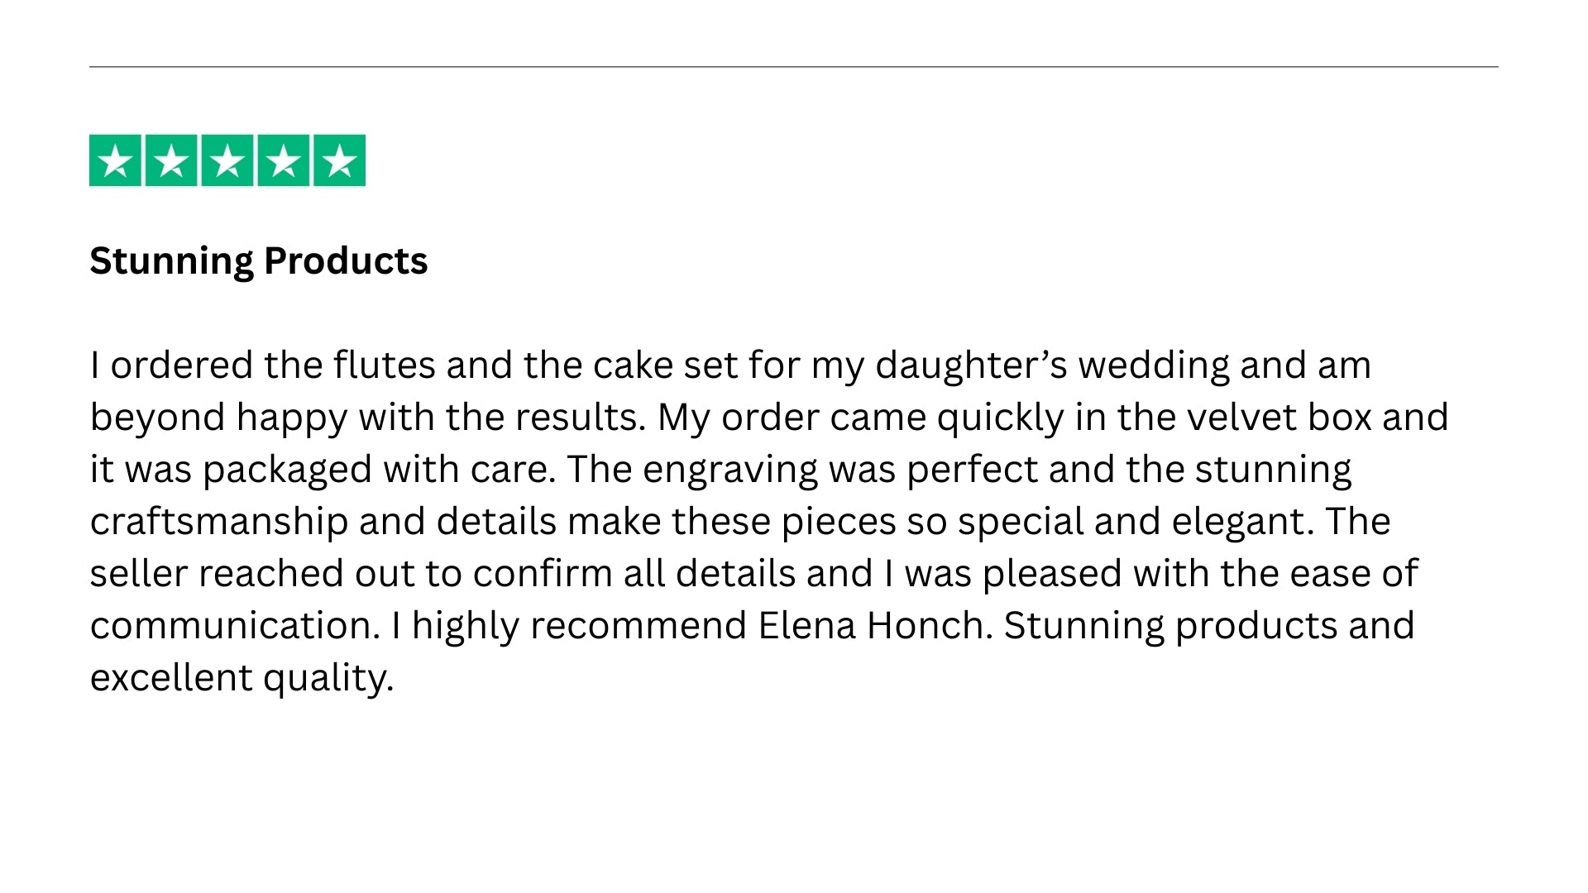
Task: Click the second green star icon
Action: (x=171, y=160)
